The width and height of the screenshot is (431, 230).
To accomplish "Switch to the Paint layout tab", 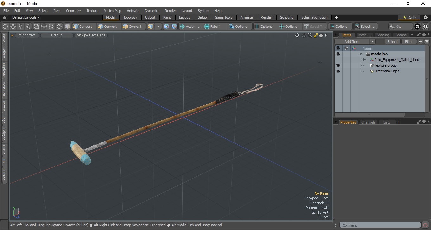I will coord(167,17).
